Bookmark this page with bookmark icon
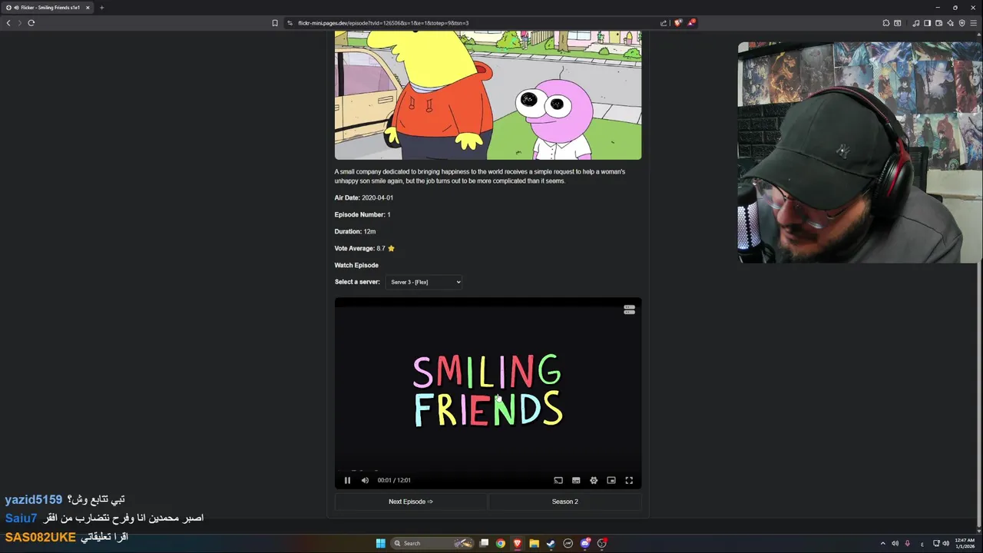Screen dimensions: 983x553 tap(275, 23)
